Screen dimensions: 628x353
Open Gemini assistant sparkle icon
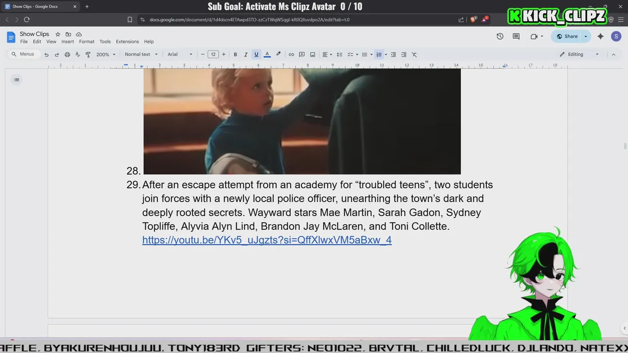click(x=601, y=36)
